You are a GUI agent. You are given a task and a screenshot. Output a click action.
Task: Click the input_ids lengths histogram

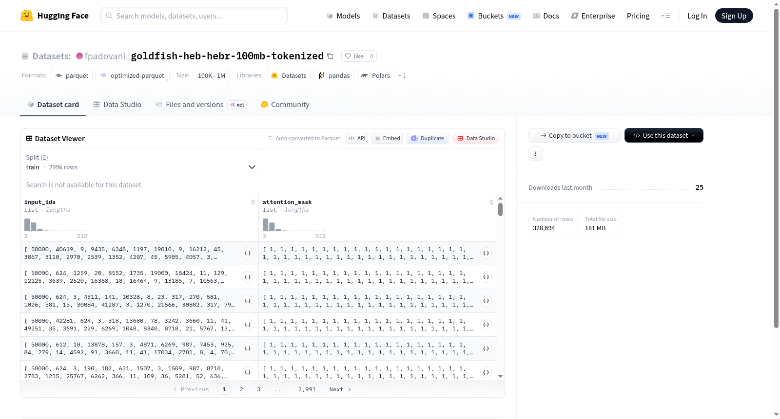point(56,225)
